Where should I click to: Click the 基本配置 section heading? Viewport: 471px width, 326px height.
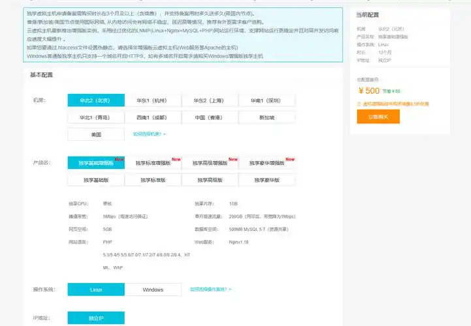41,75
